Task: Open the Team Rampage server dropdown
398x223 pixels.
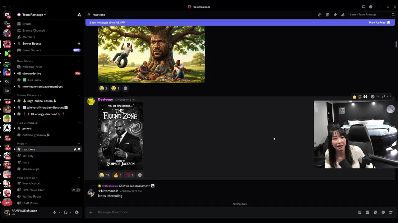Action: pyautogui.click(x=34, y=15)
